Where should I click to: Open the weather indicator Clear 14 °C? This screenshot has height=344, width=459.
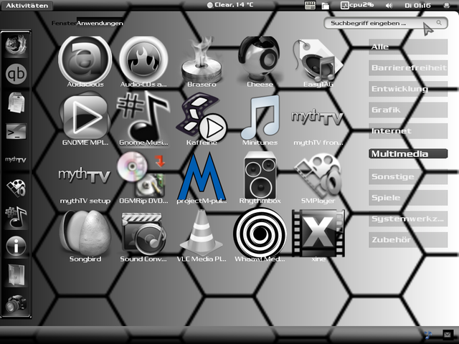point(230,5)
